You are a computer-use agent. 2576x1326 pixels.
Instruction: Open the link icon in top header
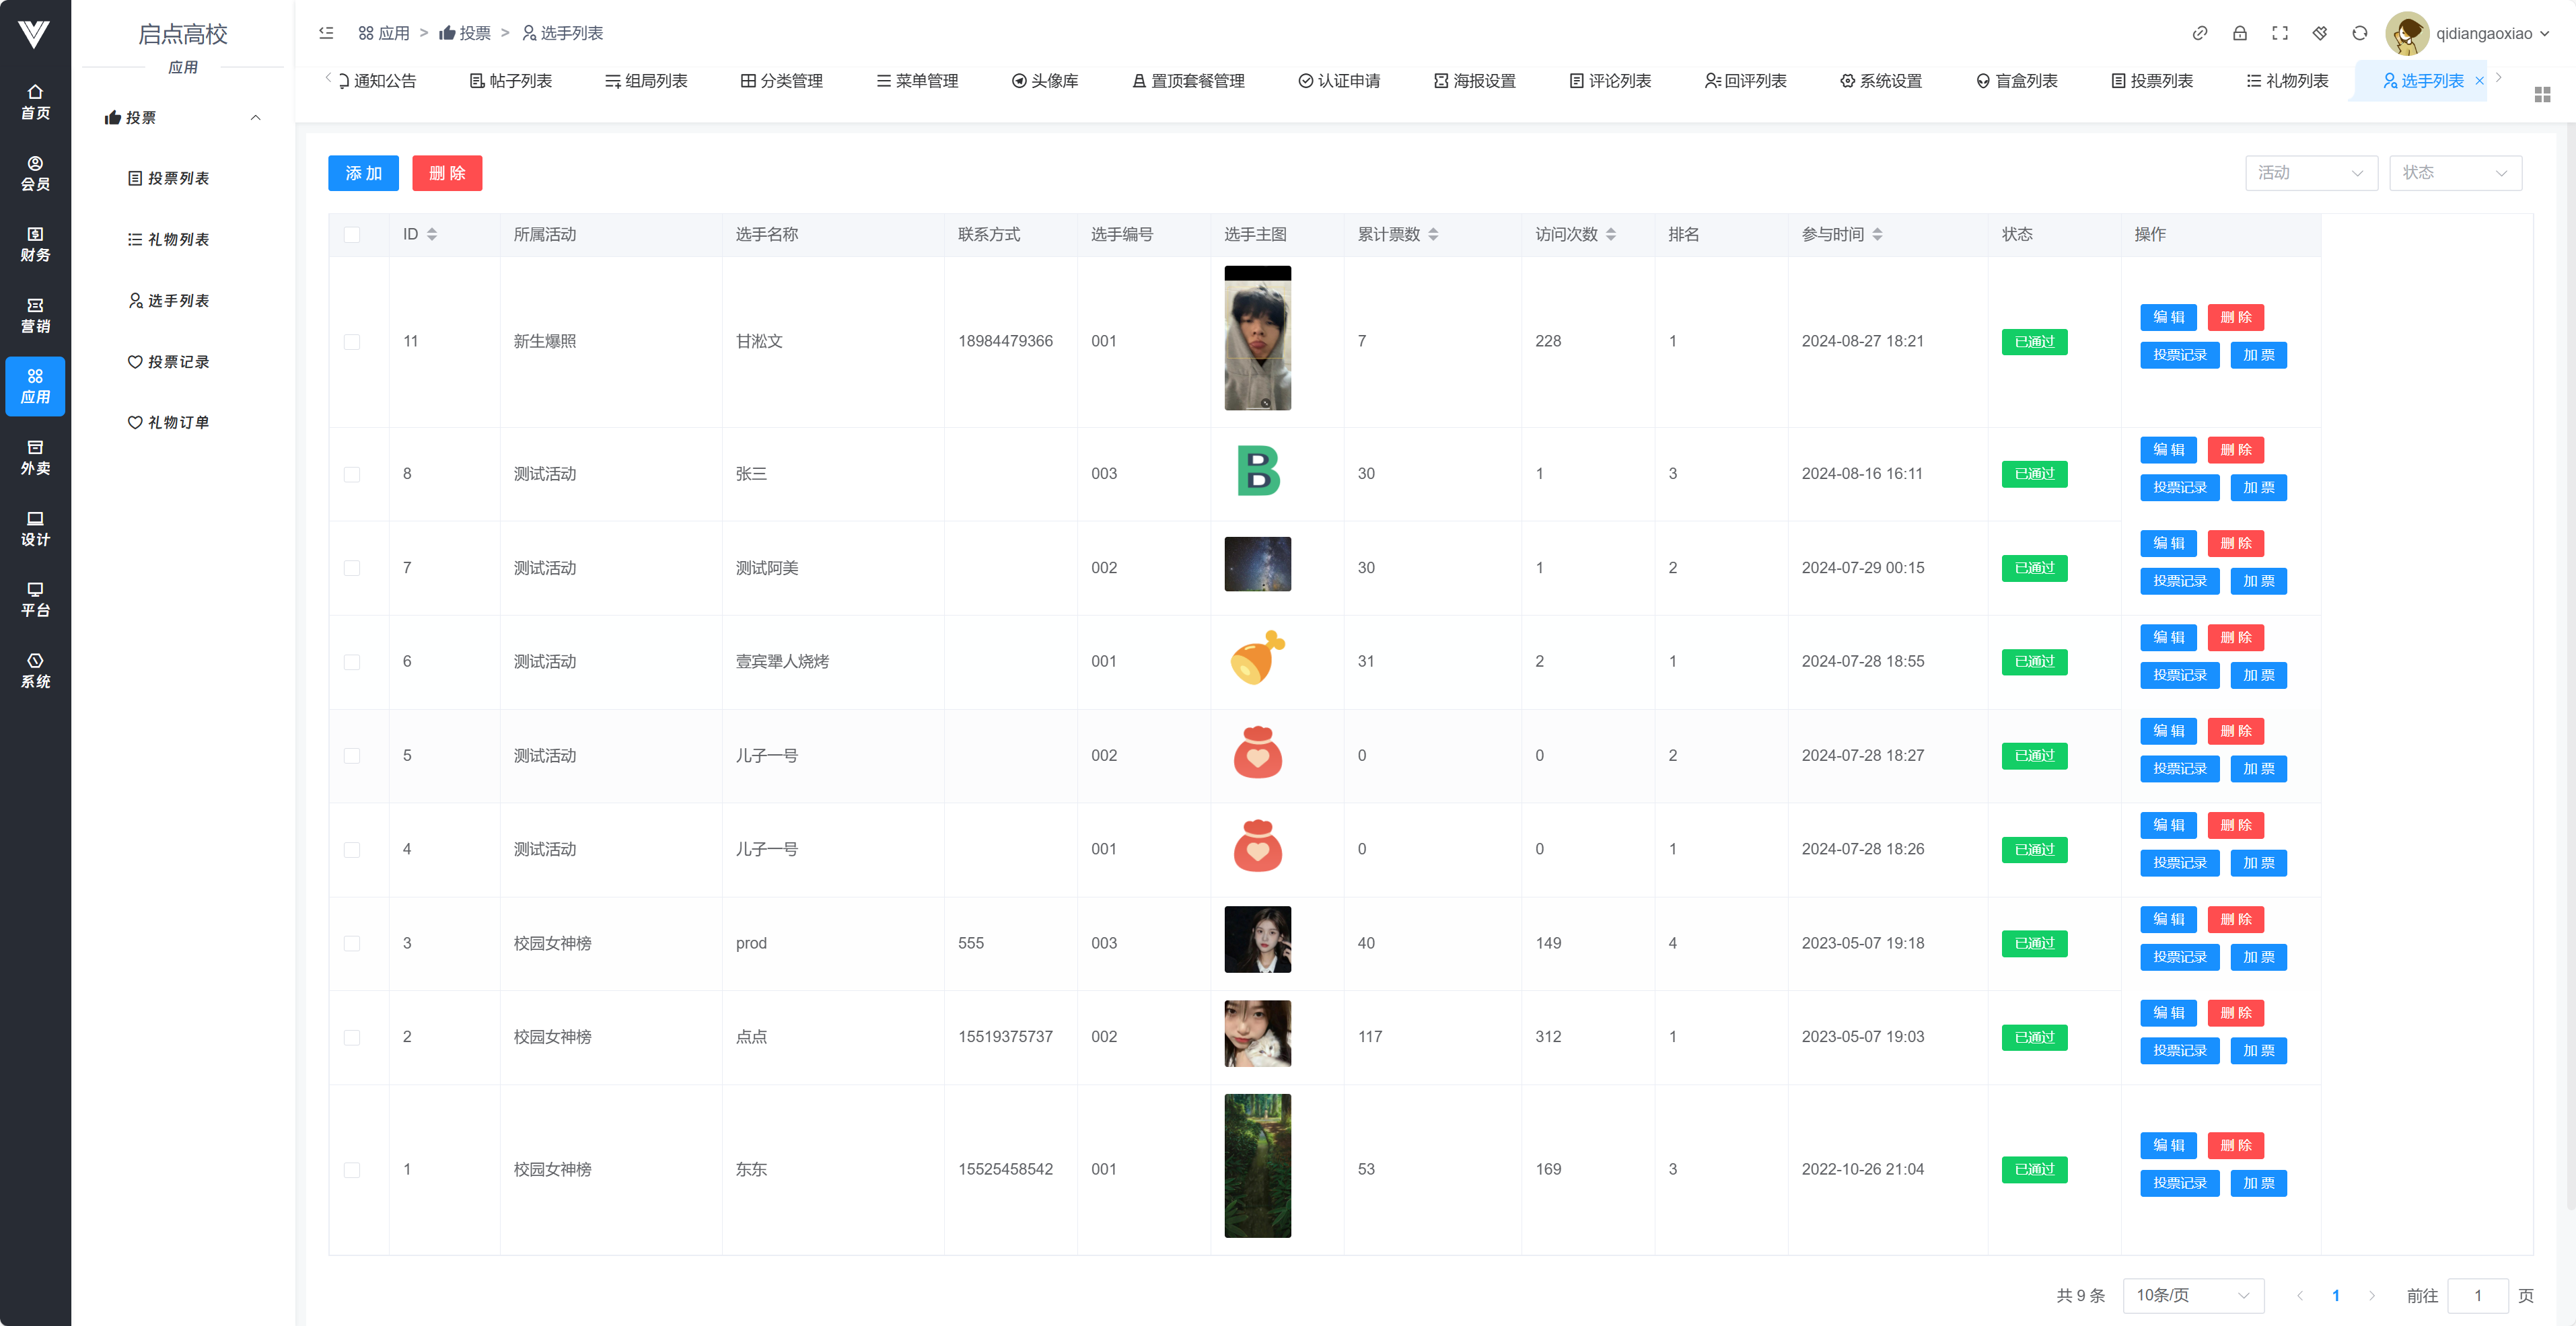click(x=2199, y=33)
